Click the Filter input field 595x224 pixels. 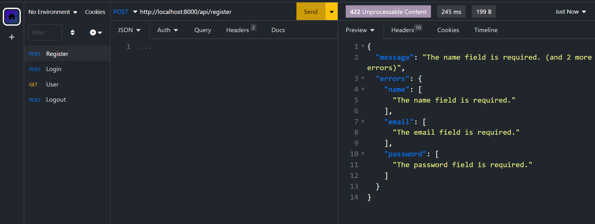pos(45,32)
